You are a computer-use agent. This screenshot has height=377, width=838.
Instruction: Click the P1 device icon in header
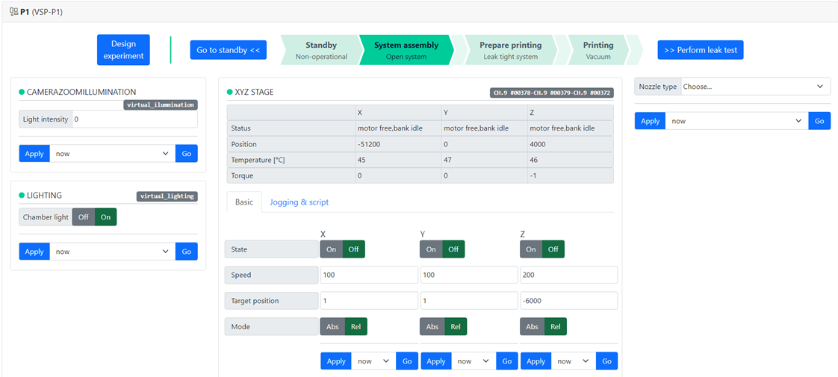pos(13,12)
